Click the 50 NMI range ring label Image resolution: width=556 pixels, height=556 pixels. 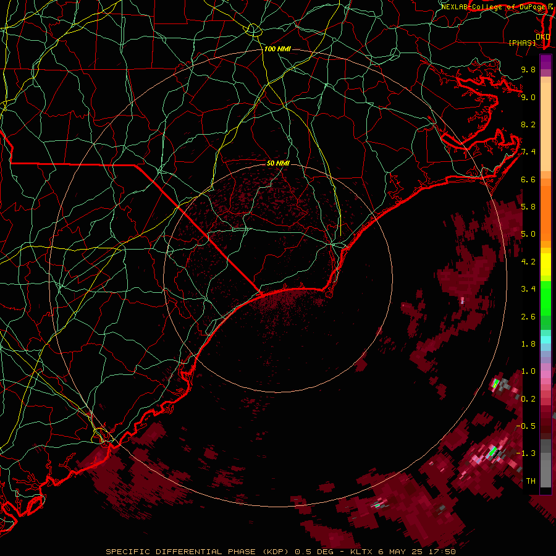[x=278, y=163]
